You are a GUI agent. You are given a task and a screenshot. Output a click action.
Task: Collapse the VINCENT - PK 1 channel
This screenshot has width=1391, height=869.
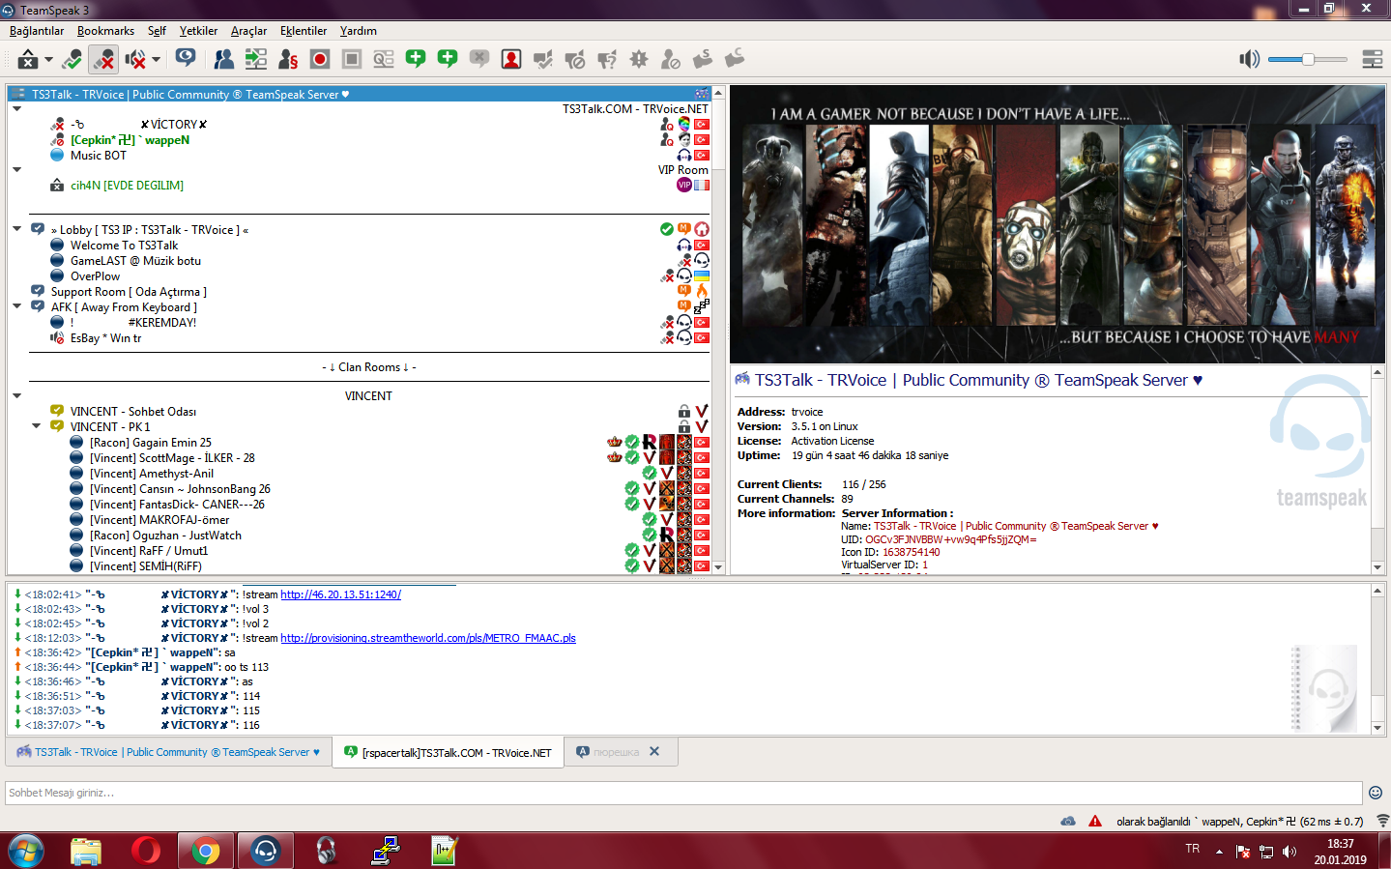pyautogui.click(x=37, y=427)
